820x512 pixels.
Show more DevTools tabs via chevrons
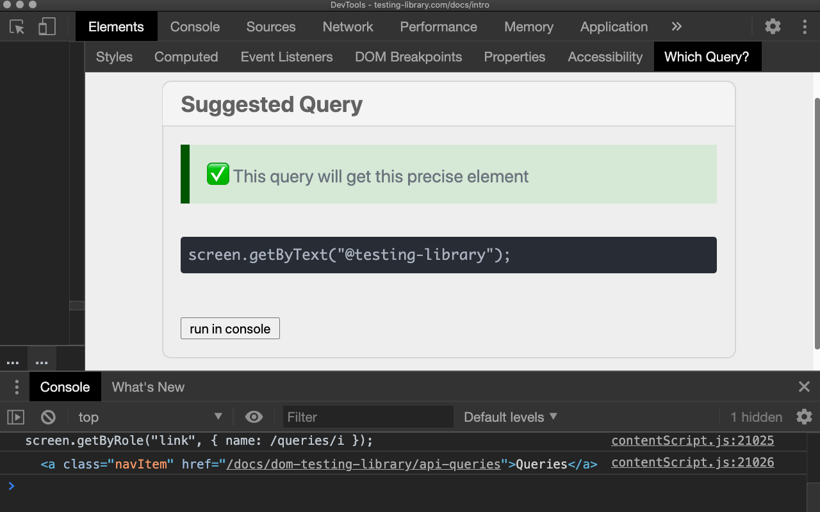click(x=676, y=27)
